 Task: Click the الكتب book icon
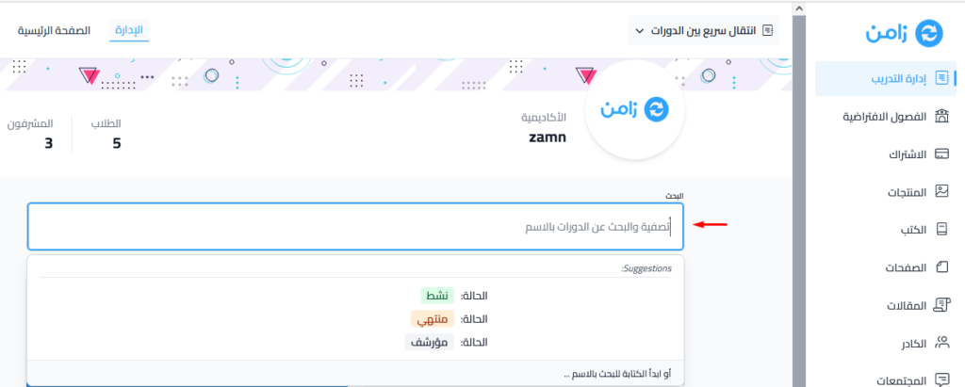coord(941,230)
